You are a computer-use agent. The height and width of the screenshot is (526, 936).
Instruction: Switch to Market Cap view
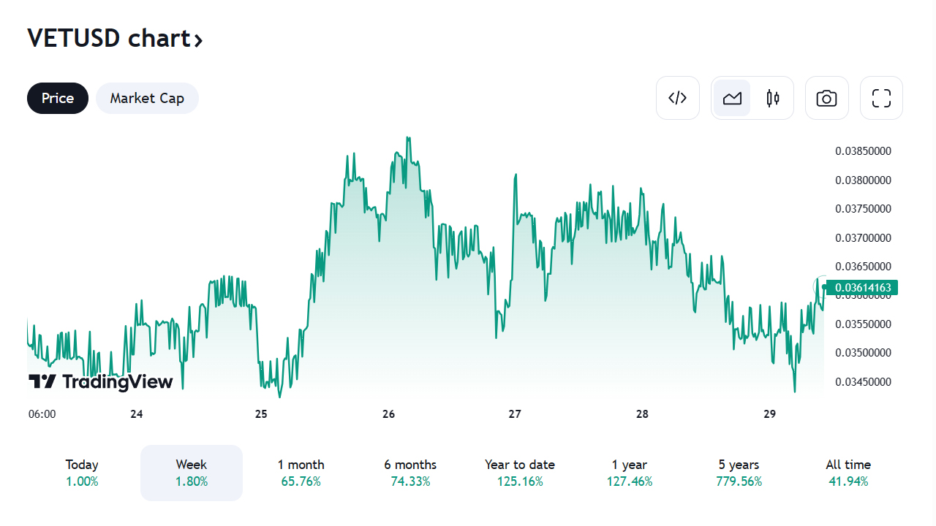point(147,98)
